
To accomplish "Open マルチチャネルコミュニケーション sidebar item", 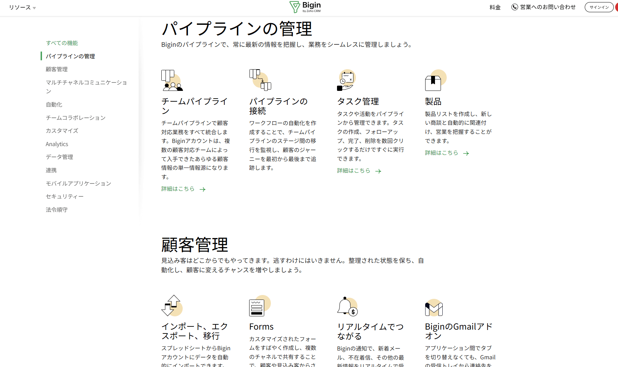I will pyautogui.click(x=86, y=87).
